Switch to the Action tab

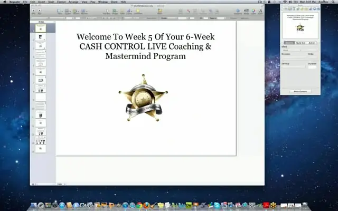point(312,43)
